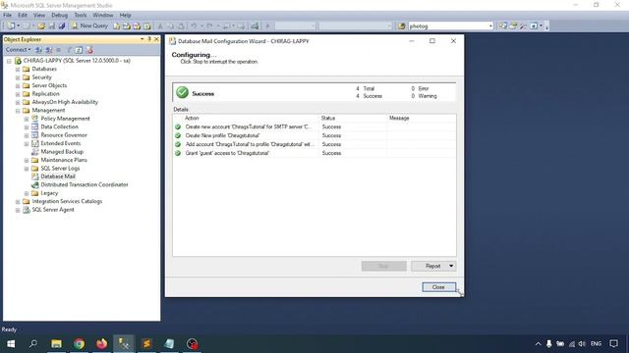
Task: Click the Find icon left of photog box
Action: [401, 26]
